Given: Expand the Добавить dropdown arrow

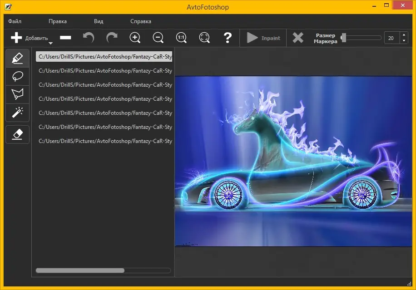Looking at the screenshot, I should coord(50,44).
